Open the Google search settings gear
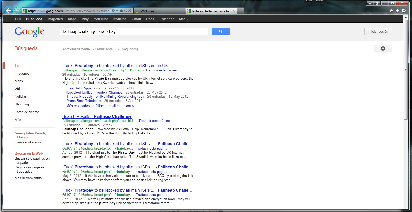This screenshot has height=212, width=412. 383,48
